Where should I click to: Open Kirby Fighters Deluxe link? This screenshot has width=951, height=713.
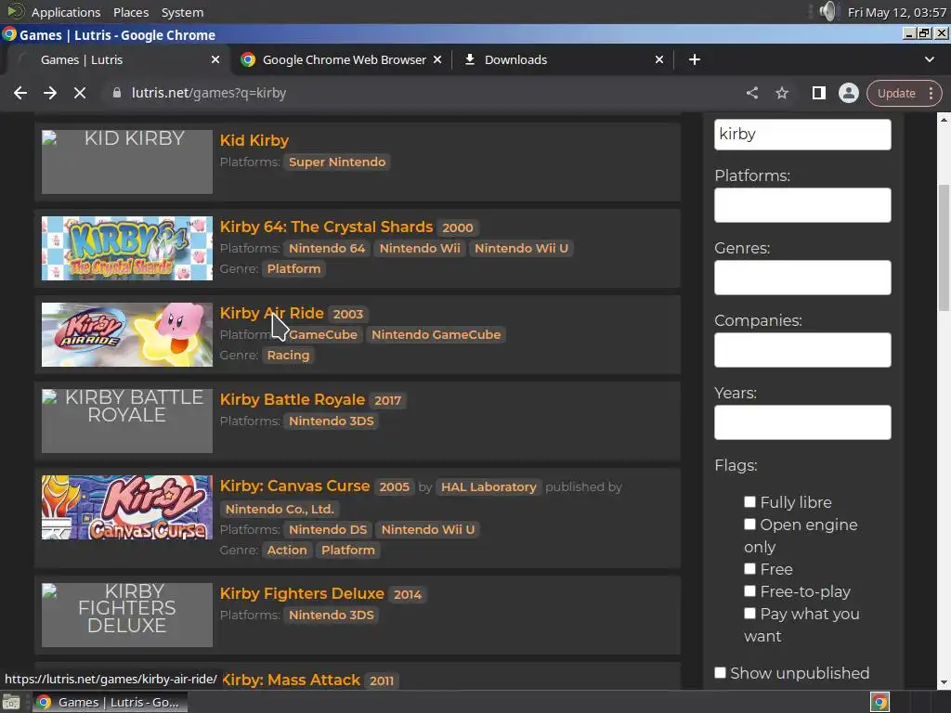tap(302, 593)
